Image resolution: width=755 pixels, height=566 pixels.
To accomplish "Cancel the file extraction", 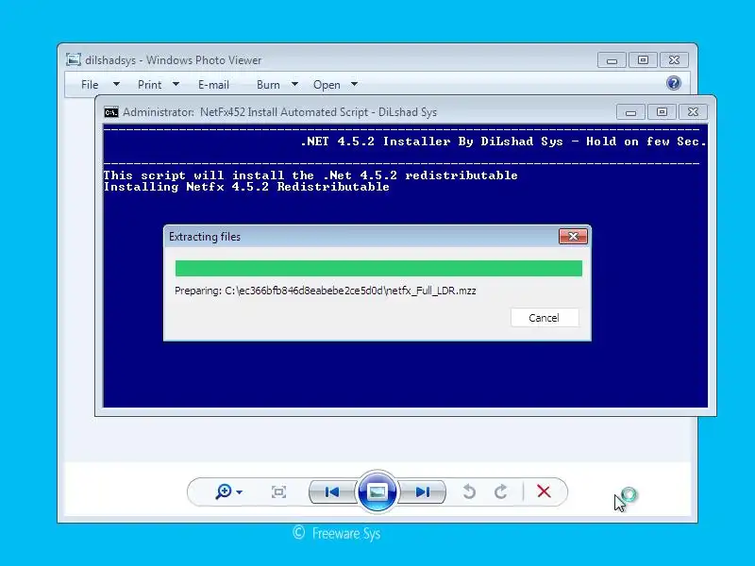I will tap(545, 318).
